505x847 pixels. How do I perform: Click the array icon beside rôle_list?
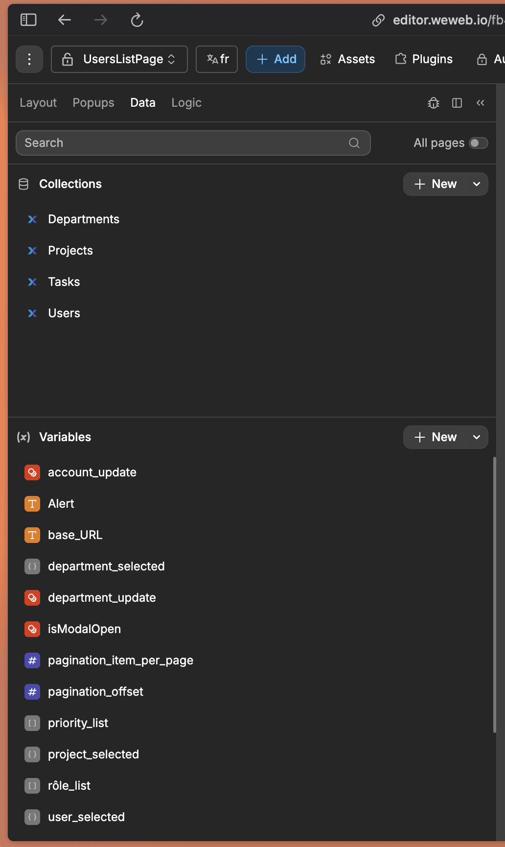32,786
